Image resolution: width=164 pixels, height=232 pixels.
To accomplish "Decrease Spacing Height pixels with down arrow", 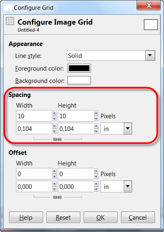I will (96, 119).
